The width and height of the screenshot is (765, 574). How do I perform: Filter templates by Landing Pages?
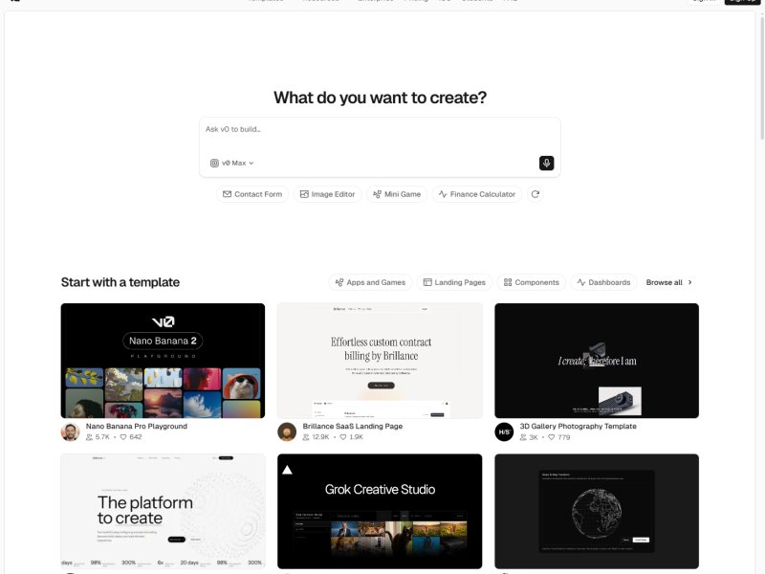[x=454, y=282]
